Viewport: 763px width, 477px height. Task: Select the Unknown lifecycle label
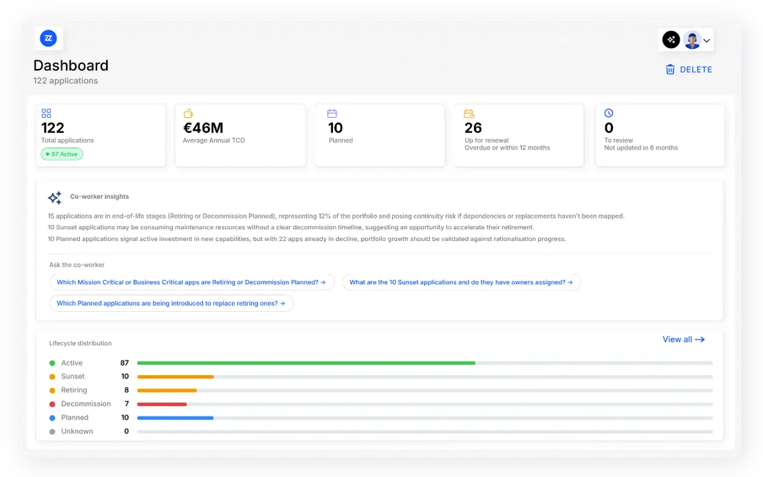[x=77, y=432]
